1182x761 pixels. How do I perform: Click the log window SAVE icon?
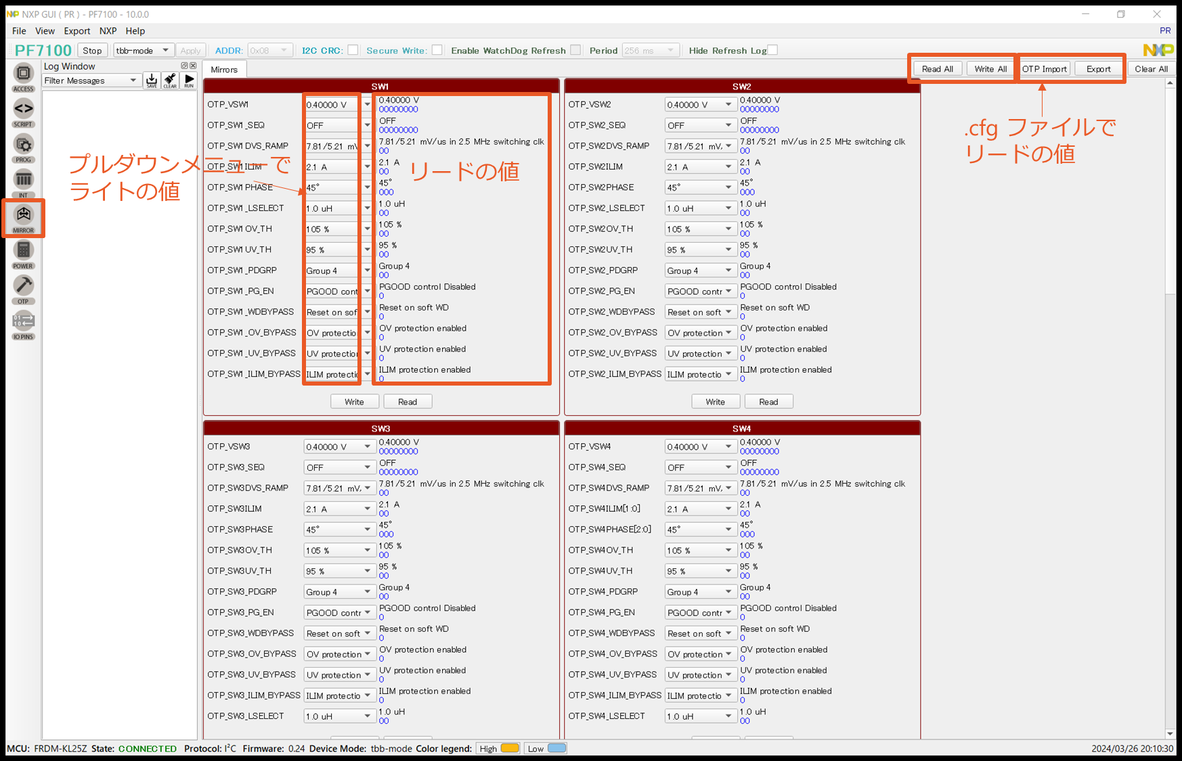152,80
